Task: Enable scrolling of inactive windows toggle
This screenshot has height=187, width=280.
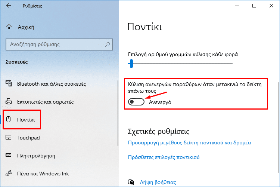Action: point(136,102)
